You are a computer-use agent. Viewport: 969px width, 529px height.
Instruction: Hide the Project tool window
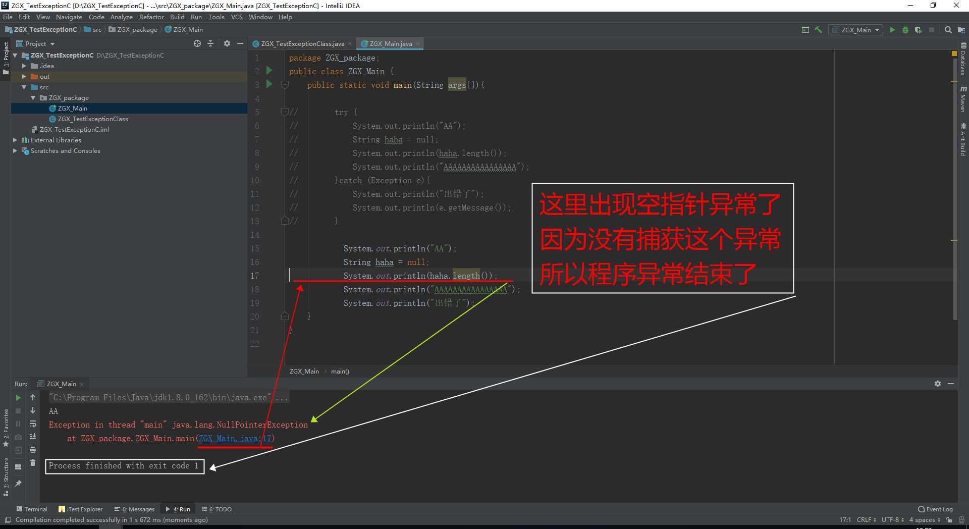click(x=240, y=43)
